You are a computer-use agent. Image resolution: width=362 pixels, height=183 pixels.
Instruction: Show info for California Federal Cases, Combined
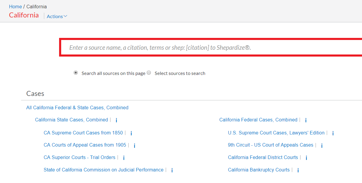pos(306,120)
